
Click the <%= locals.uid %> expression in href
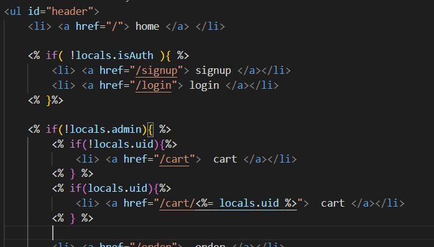[x=246, y=204]
